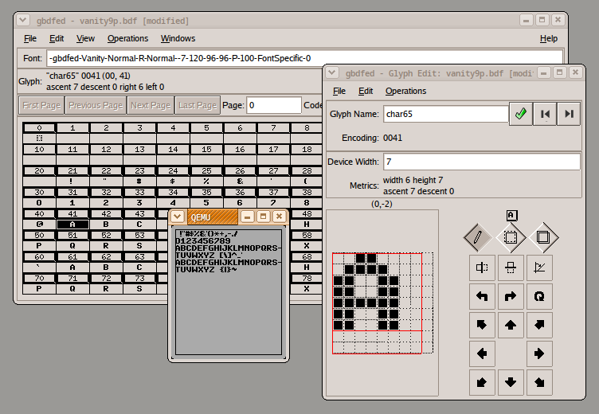The image size is (599, 414).
Task: Click the Previous Page button
Action: pyautogui.click(x=96, y=105)
